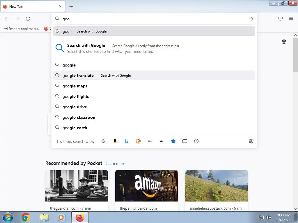Select the New Tab tab

pyautogui.click(x=33, y=6)
